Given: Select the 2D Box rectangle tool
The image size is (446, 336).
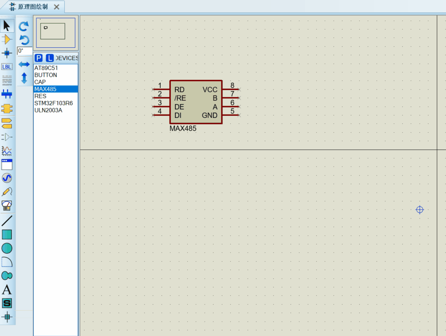Looking at the screenshot, I should coord(7,235).
